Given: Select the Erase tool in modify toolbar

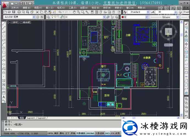Looking at the screenshot, I should coord(186,24).
